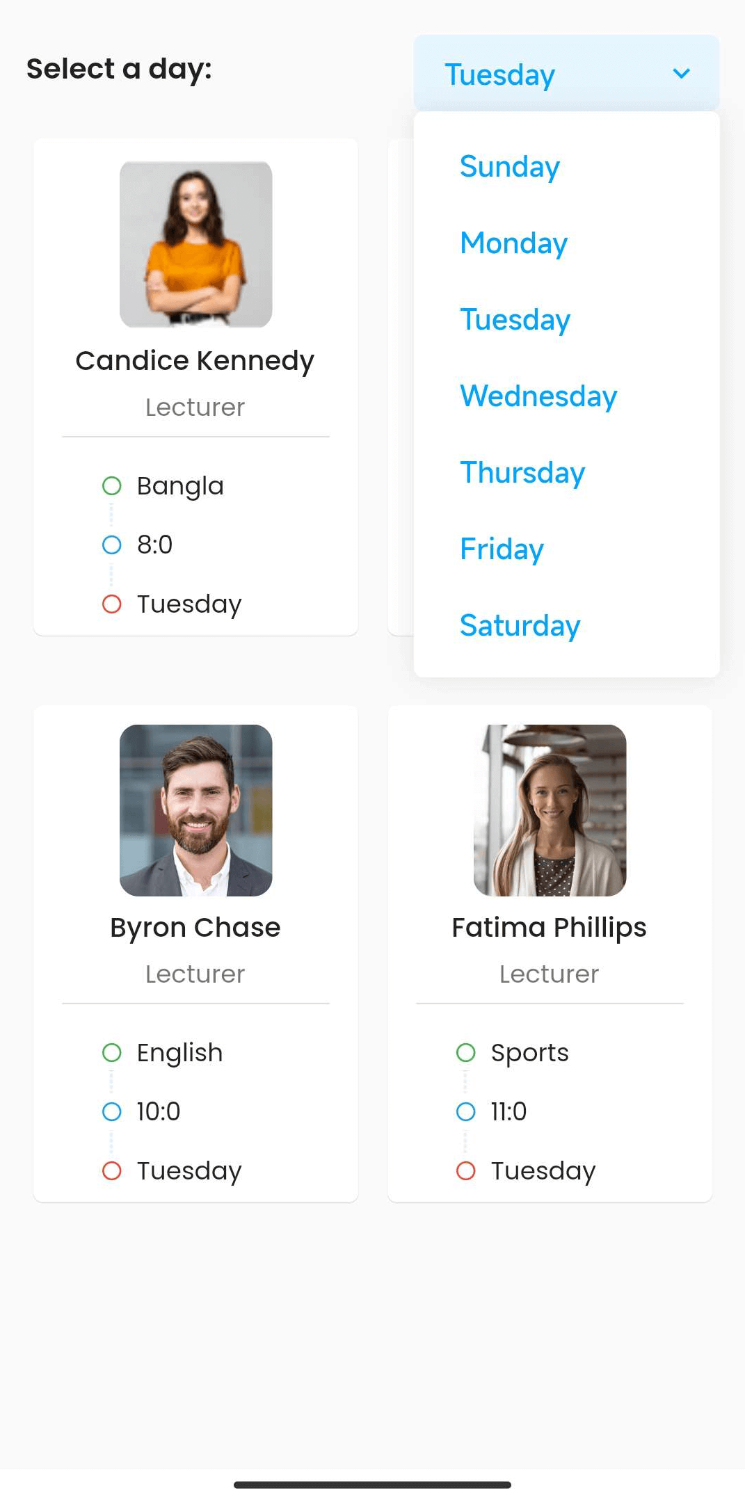745x1498 pixels.
Task: Click the chevron arrow on day dropdown
Action: [681, 73]
